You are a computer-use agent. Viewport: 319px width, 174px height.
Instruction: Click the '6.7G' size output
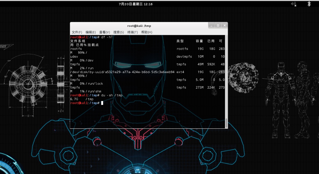pos(74,99)
